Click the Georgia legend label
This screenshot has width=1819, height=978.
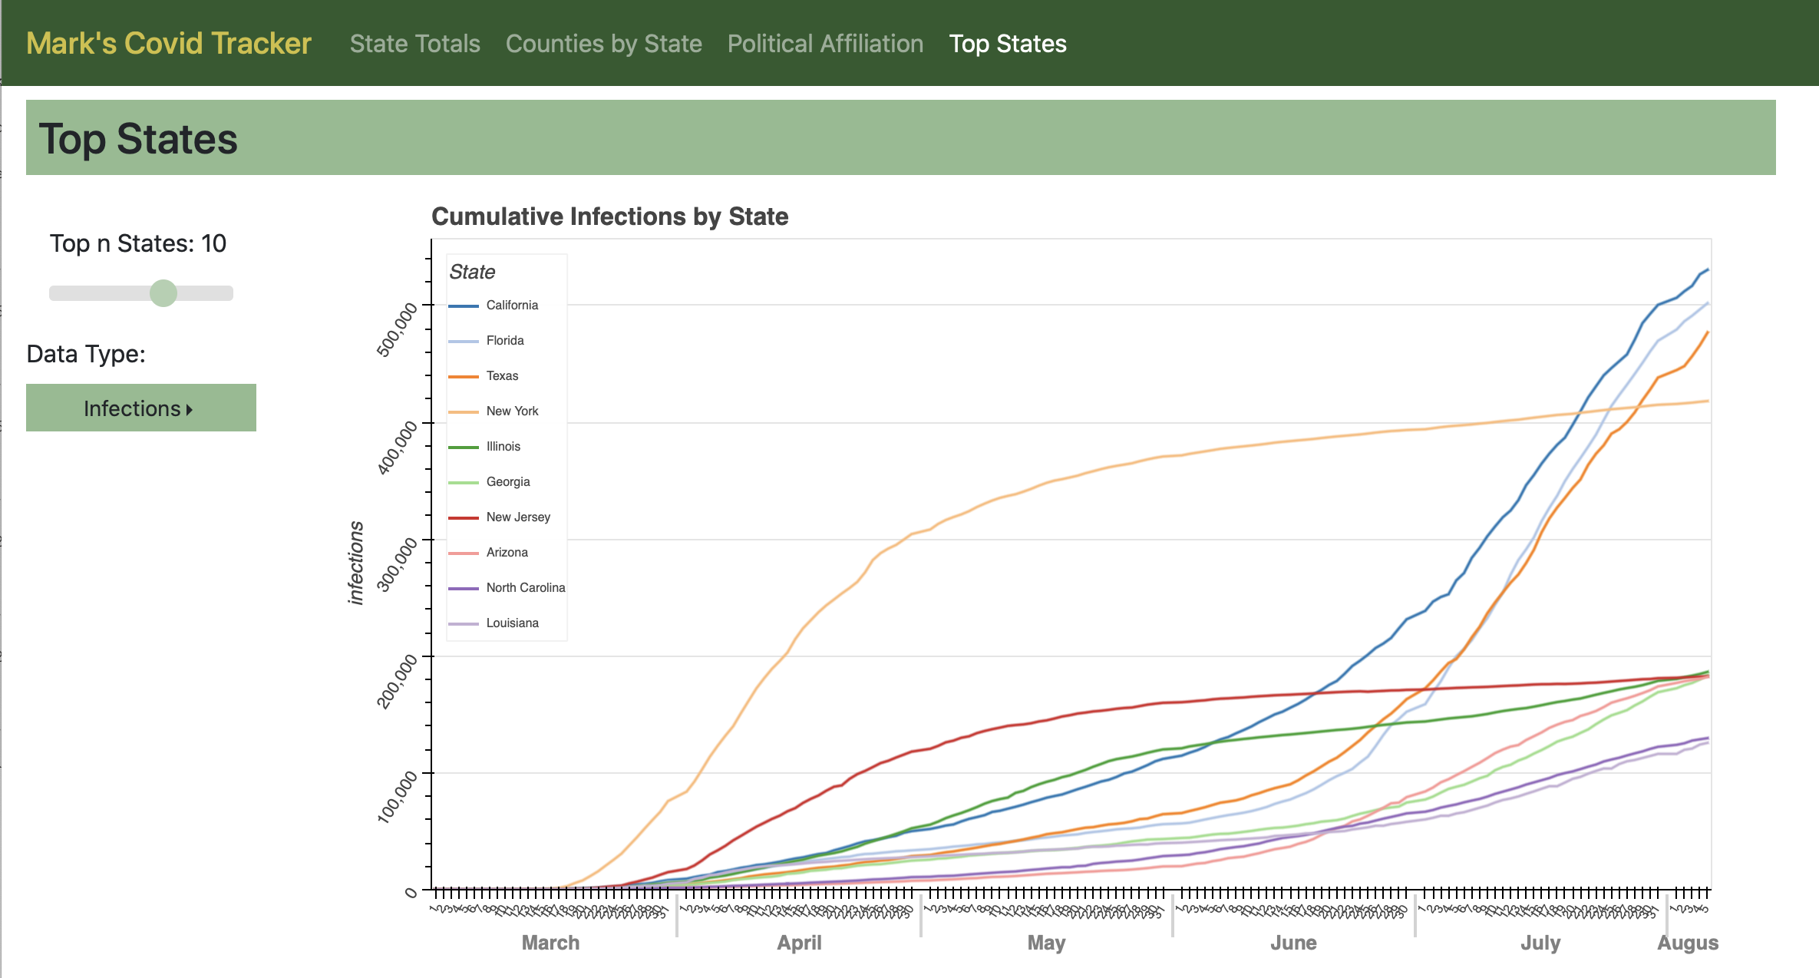point(508,481)
